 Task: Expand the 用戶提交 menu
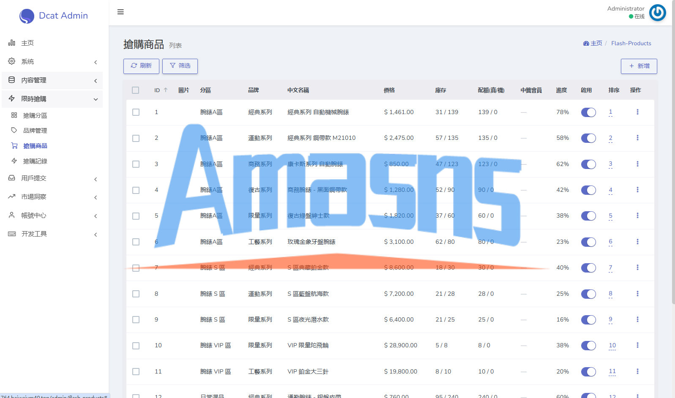tap(52, 178)
